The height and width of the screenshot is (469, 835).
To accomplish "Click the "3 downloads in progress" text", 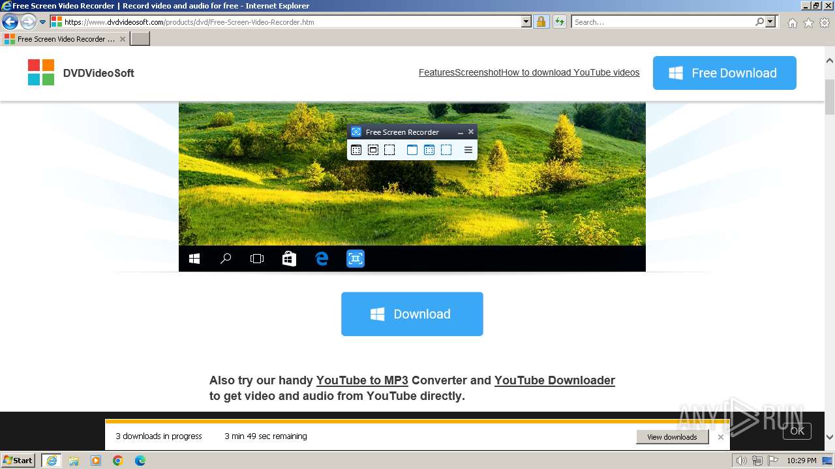I will (159, 436).
